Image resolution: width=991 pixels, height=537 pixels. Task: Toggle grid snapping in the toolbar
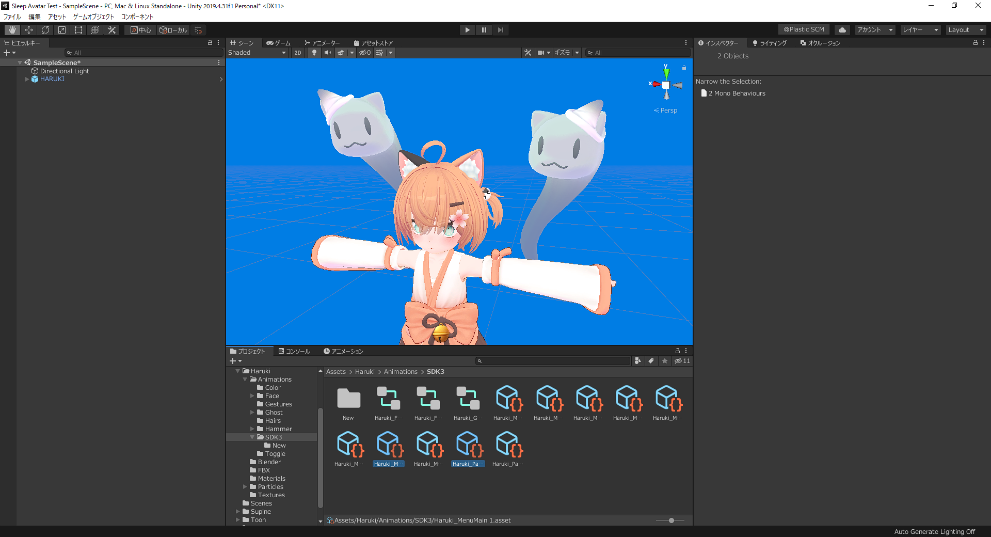tap(198, 29)
